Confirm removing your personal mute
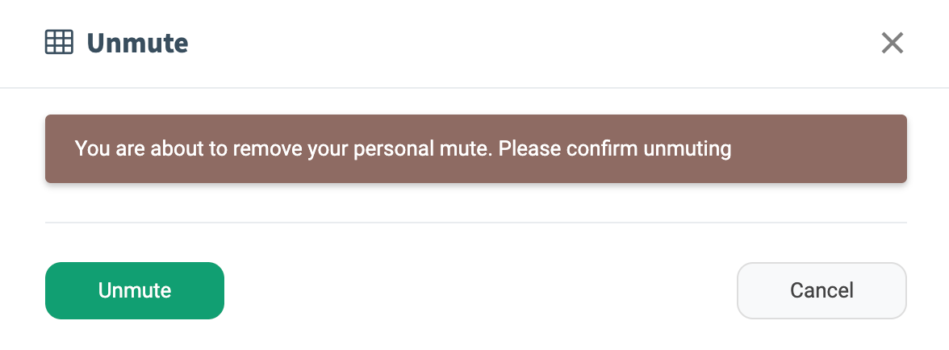The height and width of the screenshot is (350, 949). click(135, 290)
